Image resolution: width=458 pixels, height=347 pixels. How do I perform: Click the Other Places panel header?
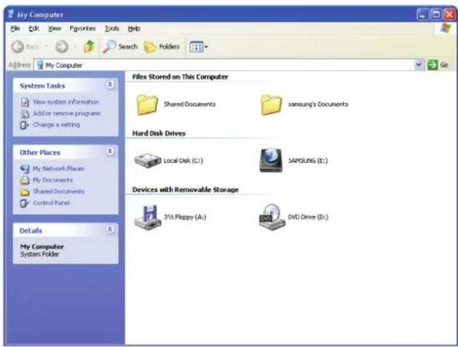click(x=66, y=152)
